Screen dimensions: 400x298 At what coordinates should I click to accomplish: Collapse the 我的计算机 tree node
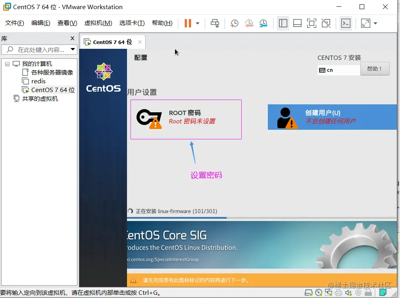pos(8,63)
